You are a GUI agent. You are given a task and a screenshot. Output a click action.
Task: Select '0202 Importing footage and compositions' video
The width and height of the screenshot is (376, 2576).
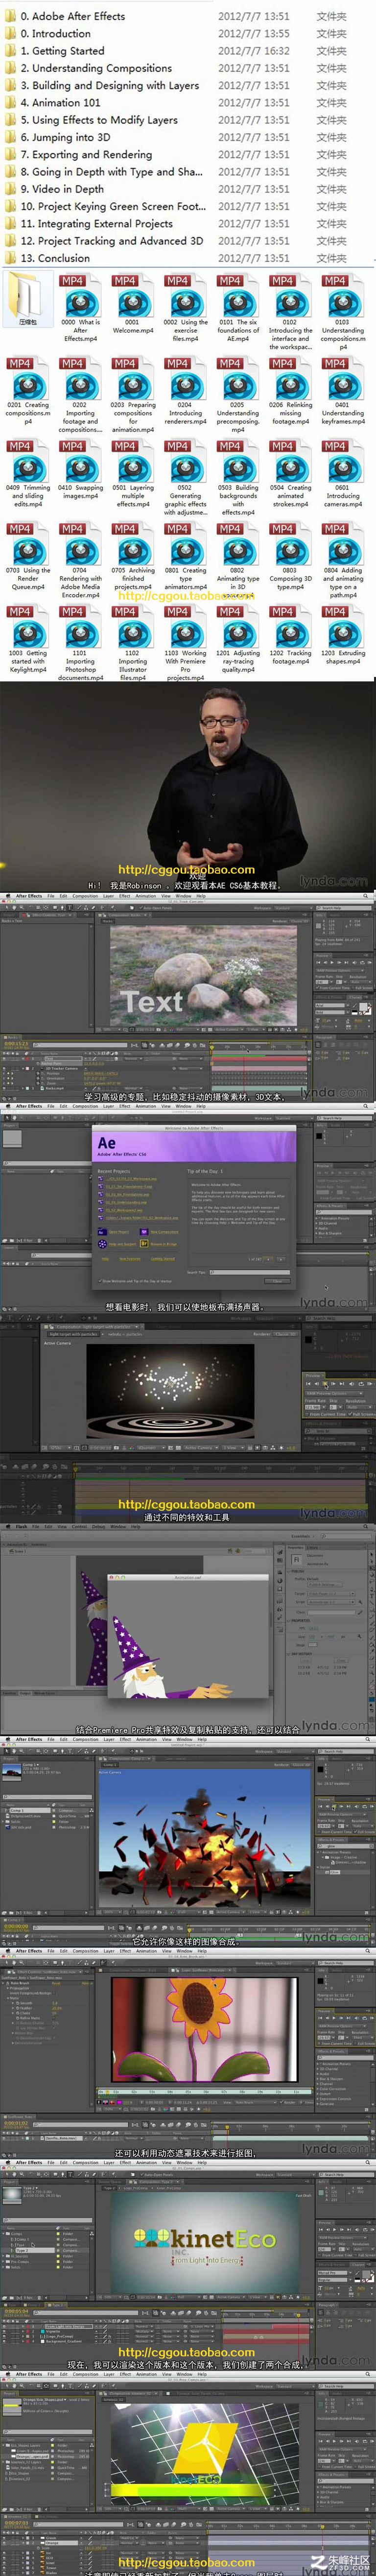[x=80, y=396]
